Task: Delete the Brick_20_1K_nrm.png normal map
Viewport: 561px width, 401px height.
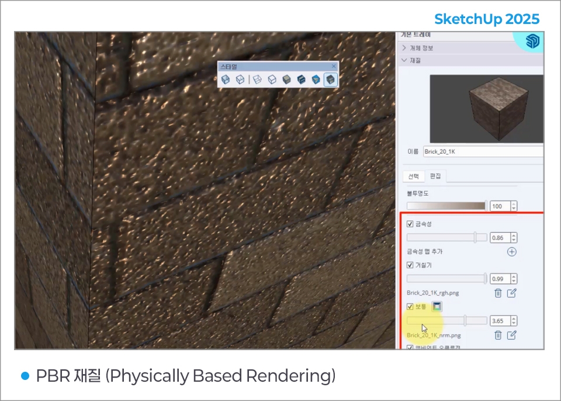Action: 498,335
